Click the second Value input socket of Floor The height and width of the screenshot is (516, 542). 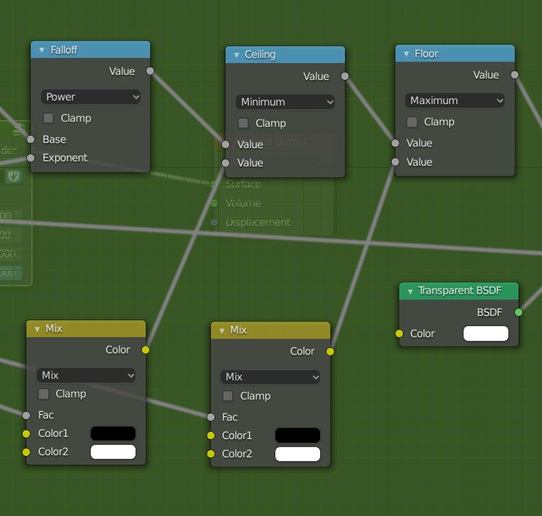pos(396,162)
